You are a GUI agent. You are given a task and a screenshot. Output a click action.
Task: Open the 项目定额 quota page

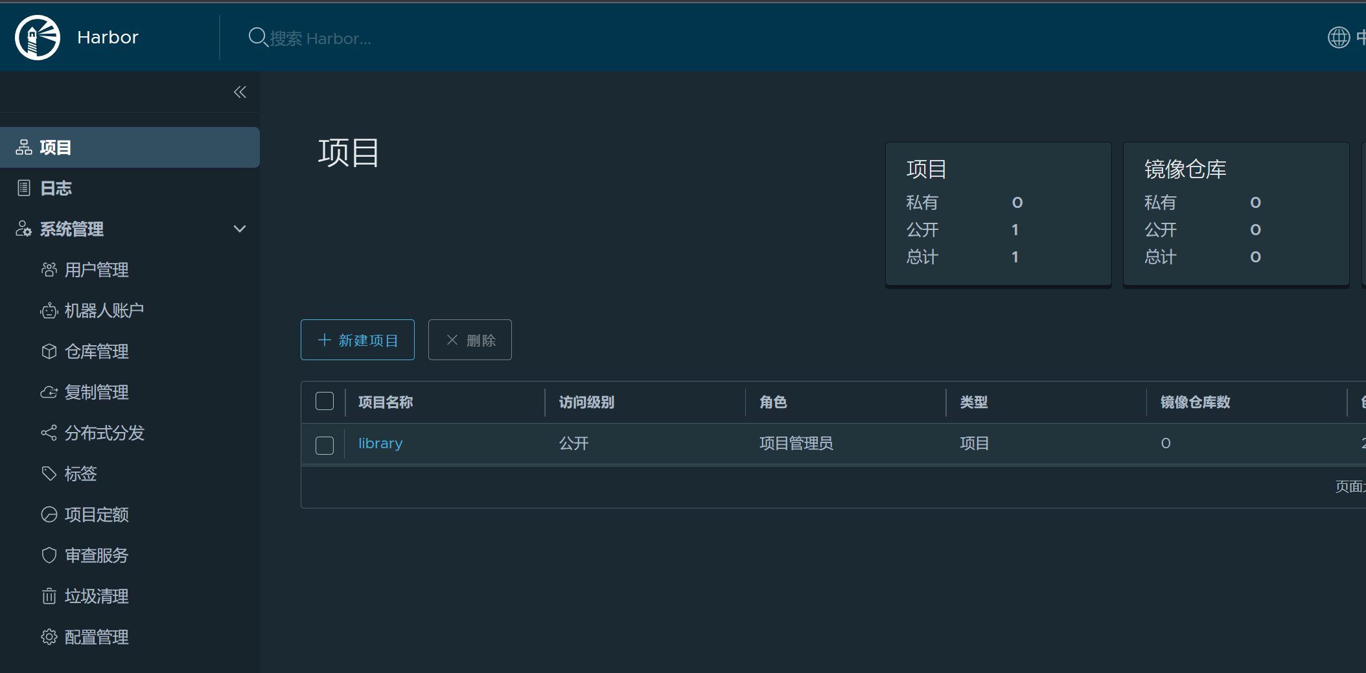pyautogui.click(x=96, y=514)
